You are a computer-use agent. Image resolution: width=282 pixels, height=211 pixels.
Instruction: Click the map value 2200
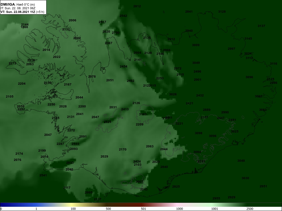[82, 107]
